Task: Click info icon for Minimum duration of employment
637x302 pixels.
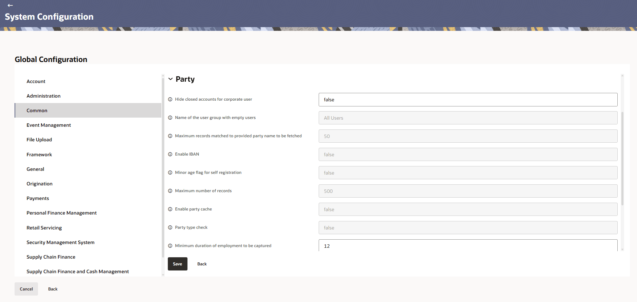Action: click(x=170, y=246)
